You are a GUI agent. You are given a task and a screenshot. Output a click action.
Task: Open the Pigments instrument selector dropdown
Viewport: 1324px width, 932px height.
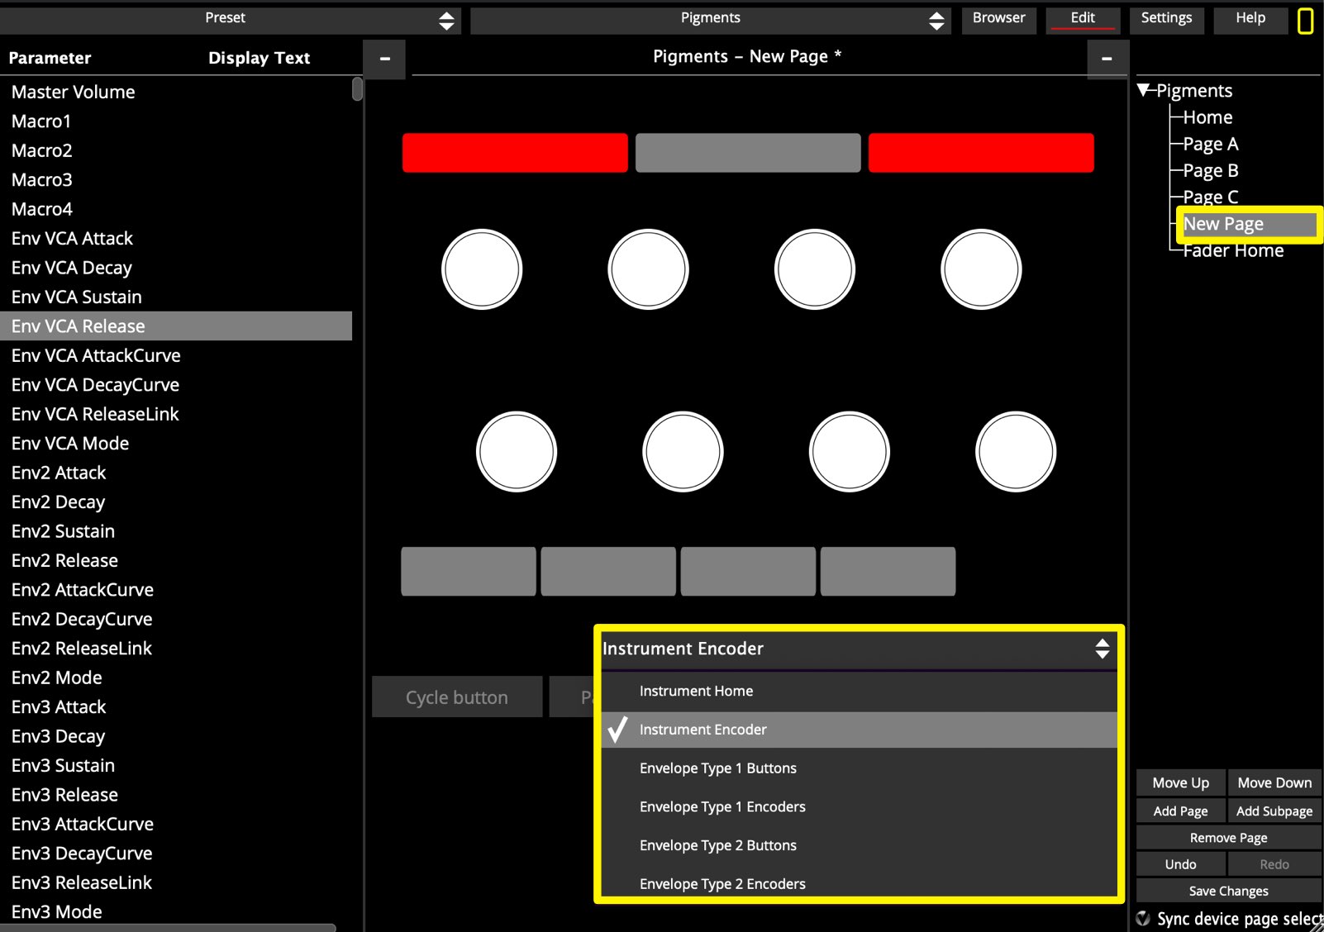click(711, 19)
